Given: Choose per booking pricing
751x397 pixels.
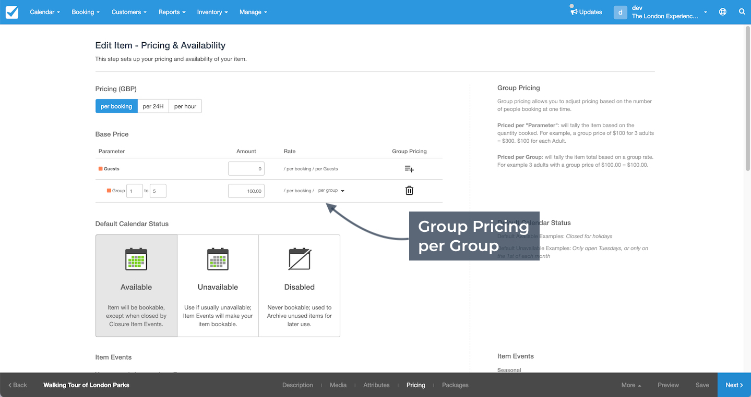Looking at the screenshot, I should [x=116, y=106].
